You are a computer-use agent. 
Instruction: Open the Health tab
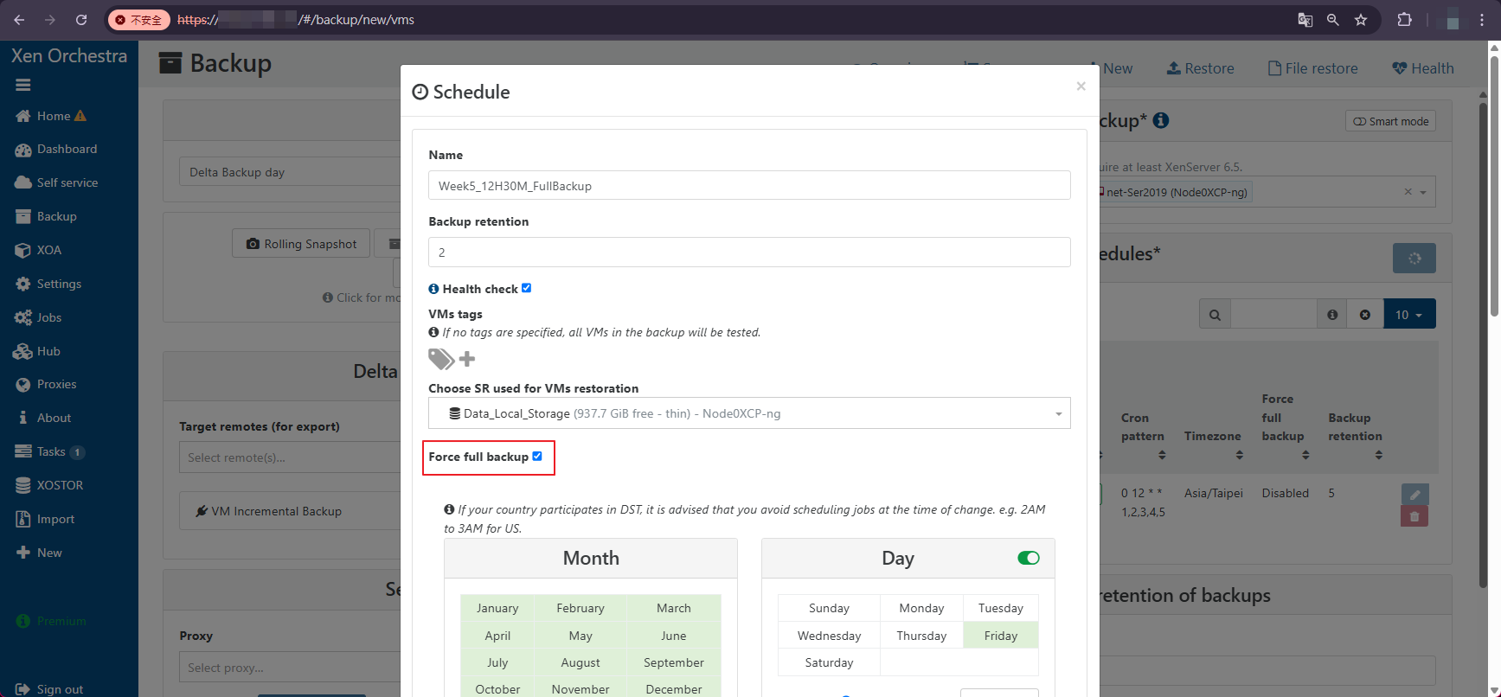tap(1422, 68)
